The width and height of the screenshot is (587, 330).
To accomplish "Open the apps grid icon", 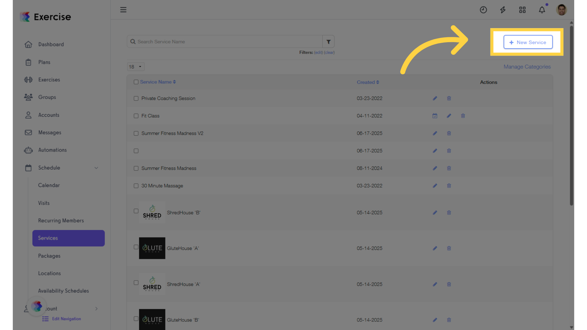I will click(522, 10).
